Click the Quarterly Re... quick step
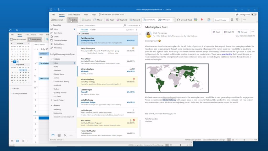Screen dimensions: 268x151 tap(149, 20)
